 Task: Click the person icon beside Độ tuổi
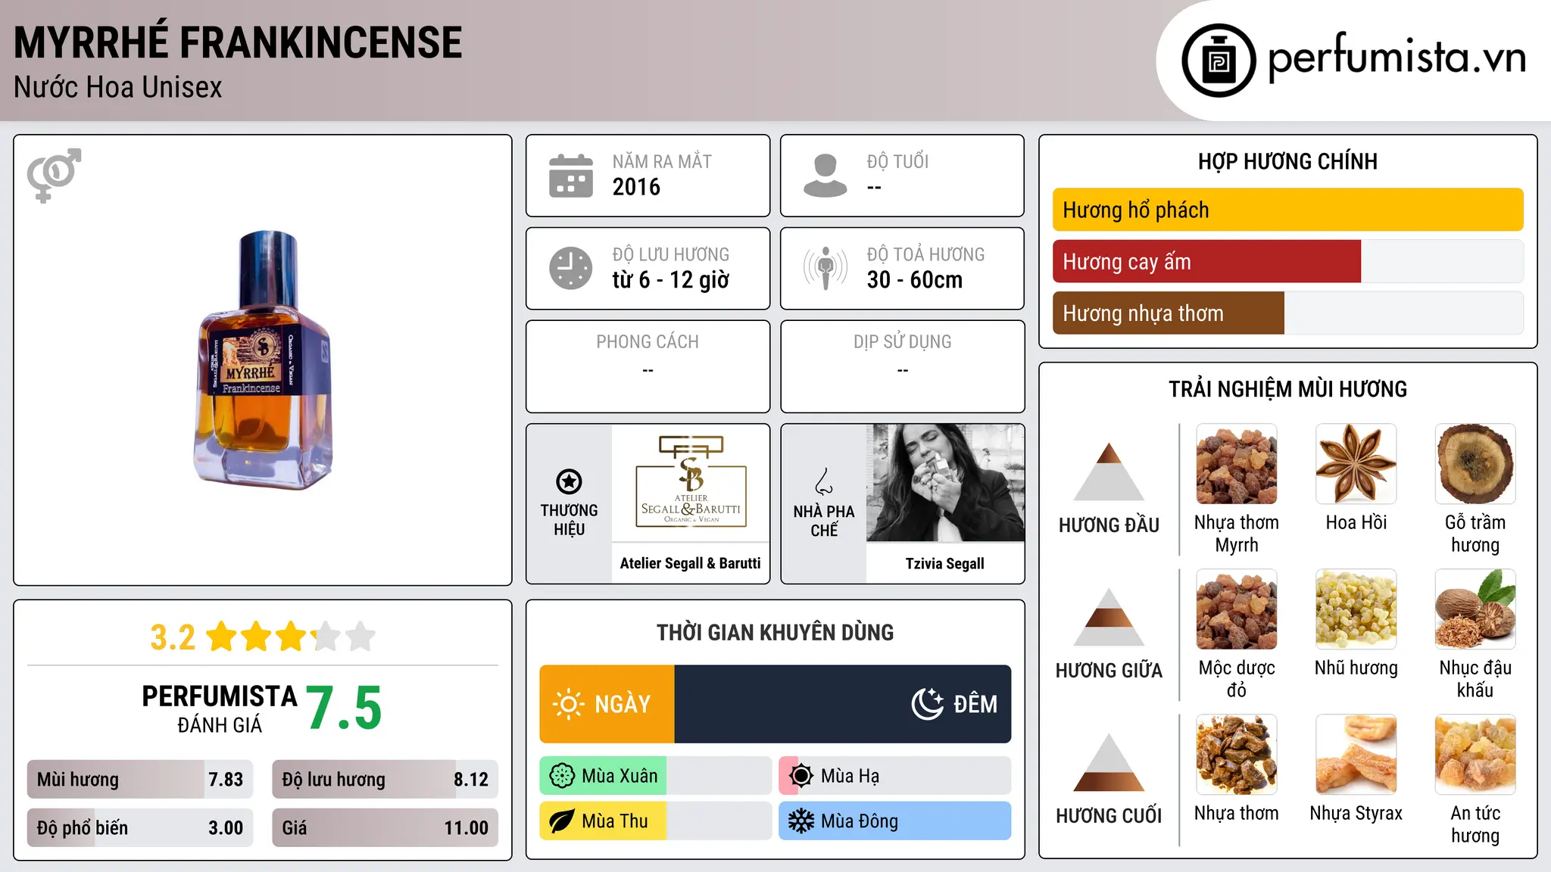[x=825, y=176]
